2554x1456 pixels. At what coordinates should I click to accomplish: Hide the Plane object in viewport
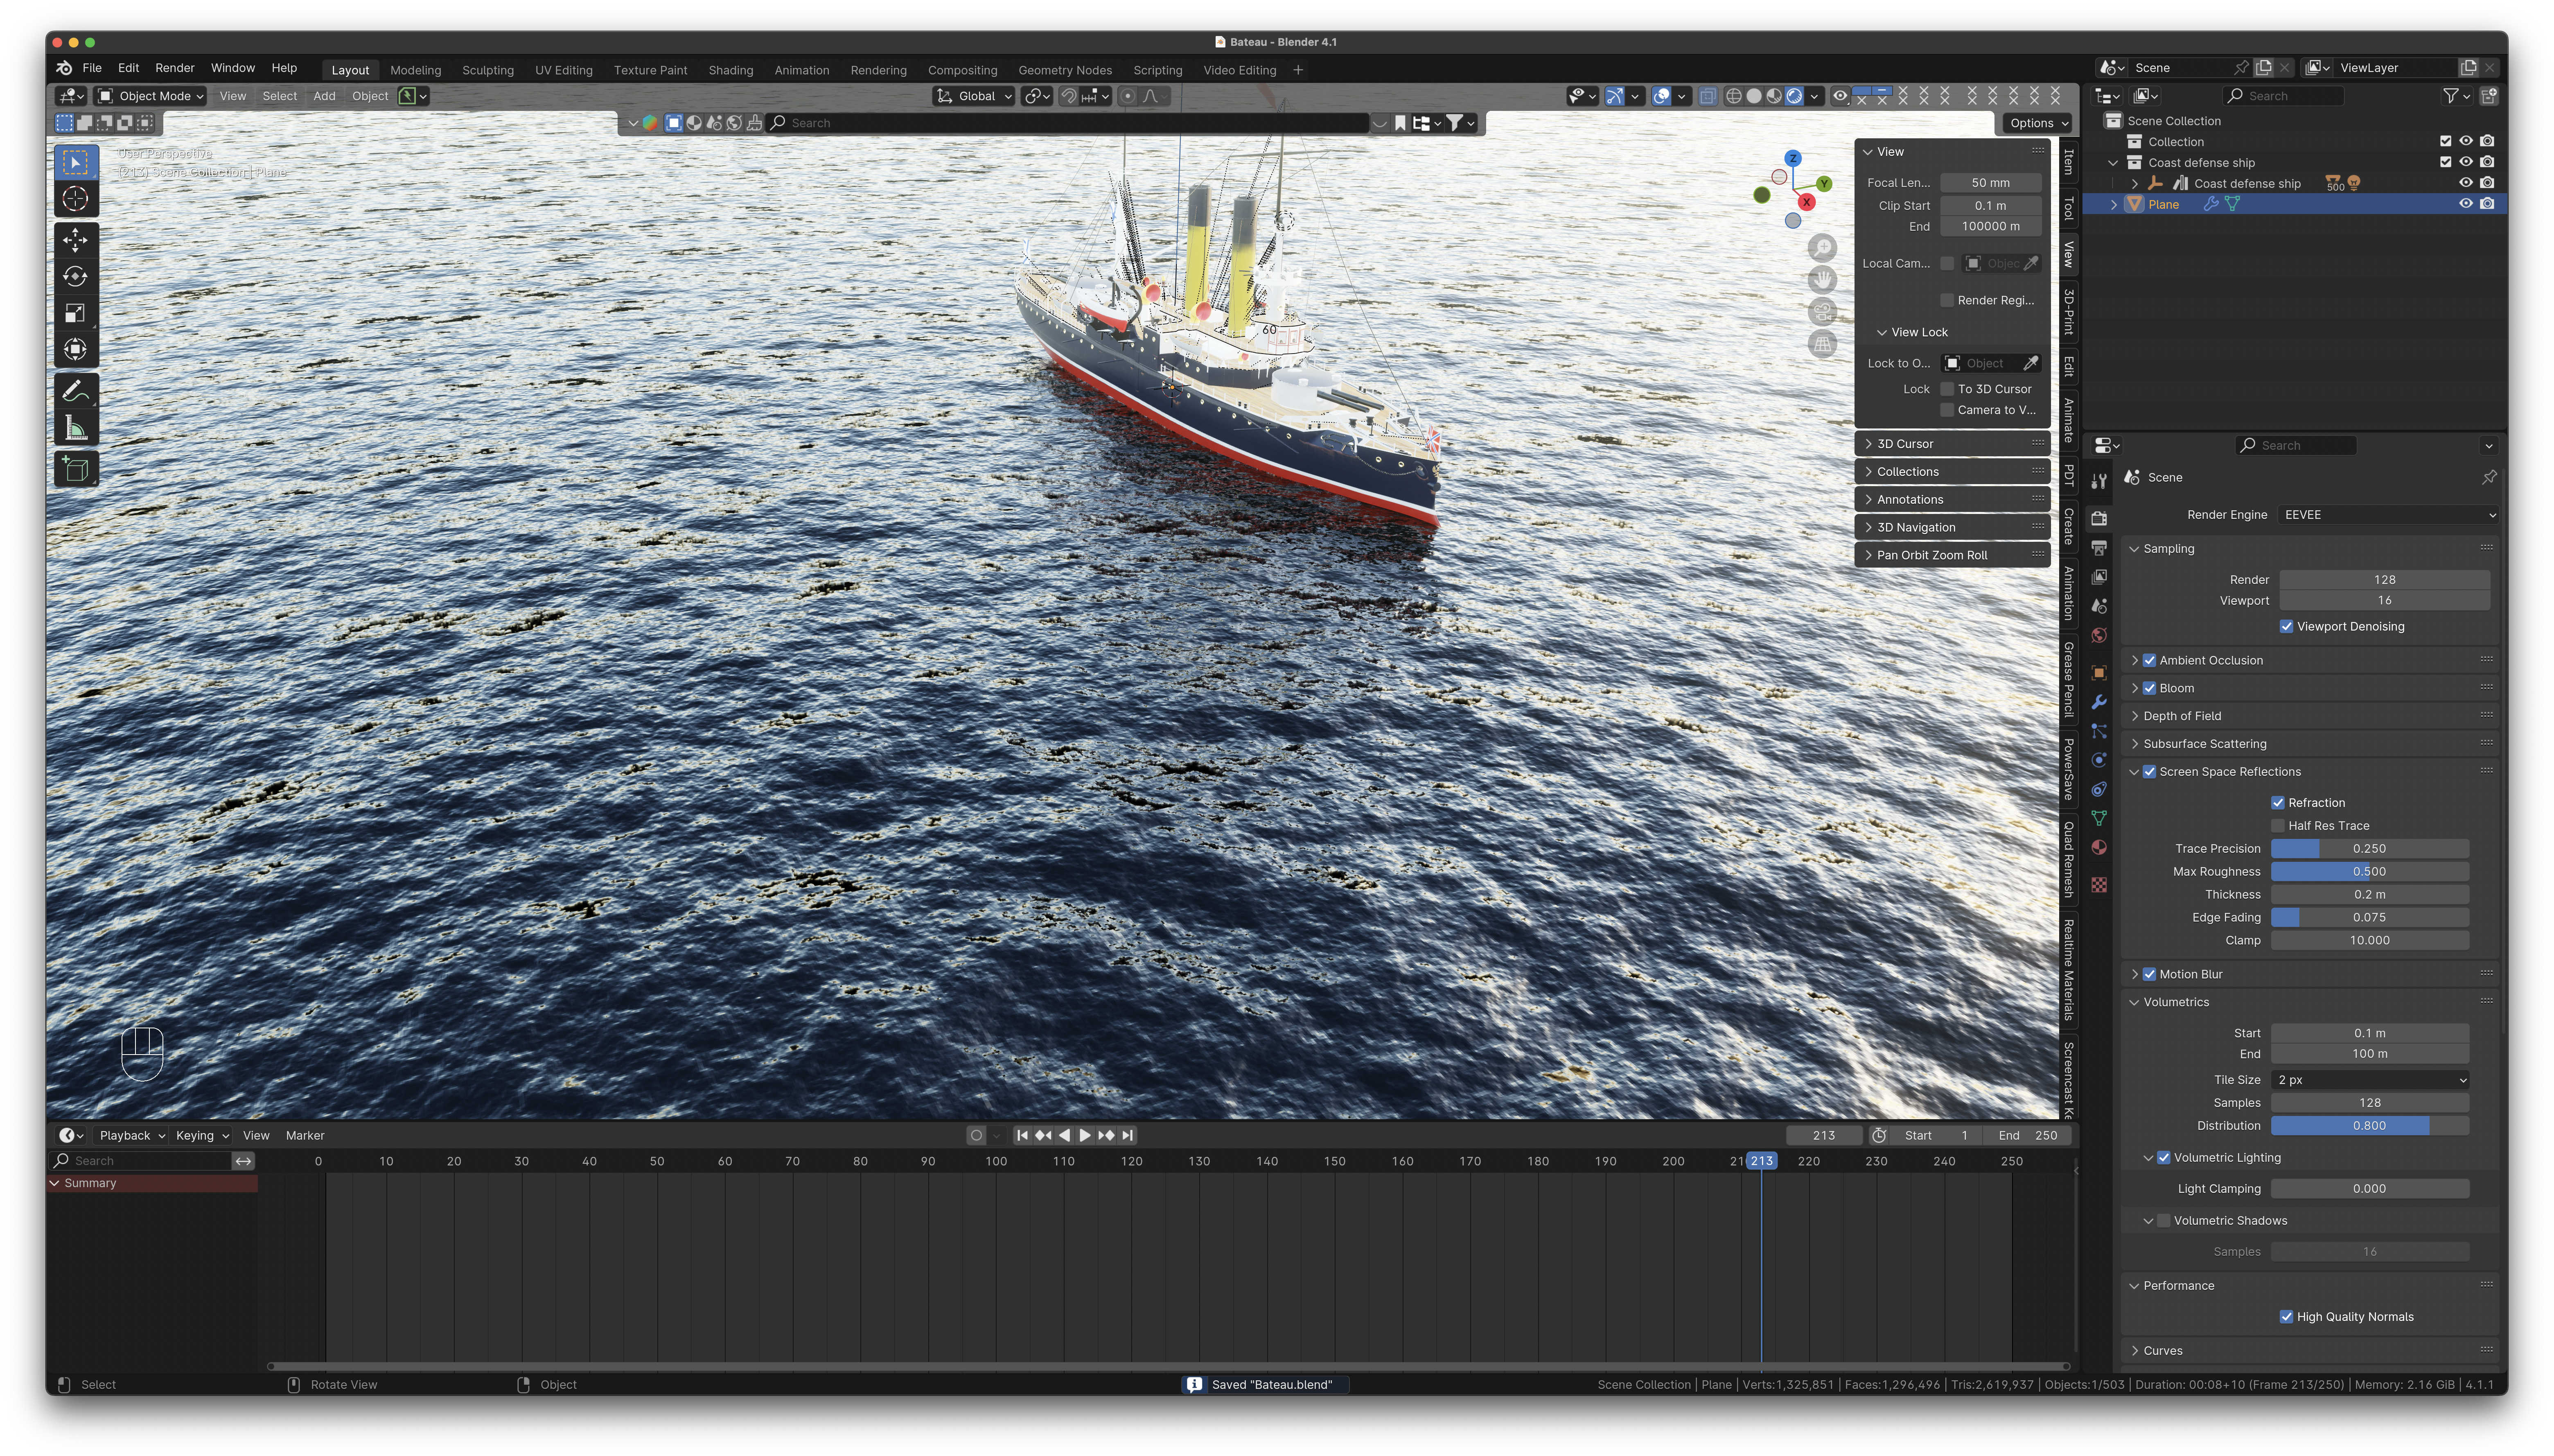tap(2465, 204)
